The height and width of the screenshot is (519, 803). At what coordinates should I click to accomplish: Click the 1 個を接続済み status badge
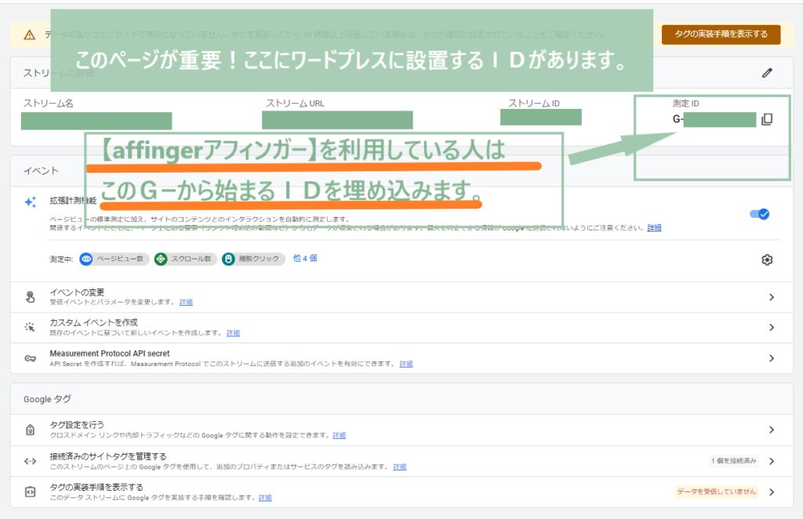[x=734, y=461]
